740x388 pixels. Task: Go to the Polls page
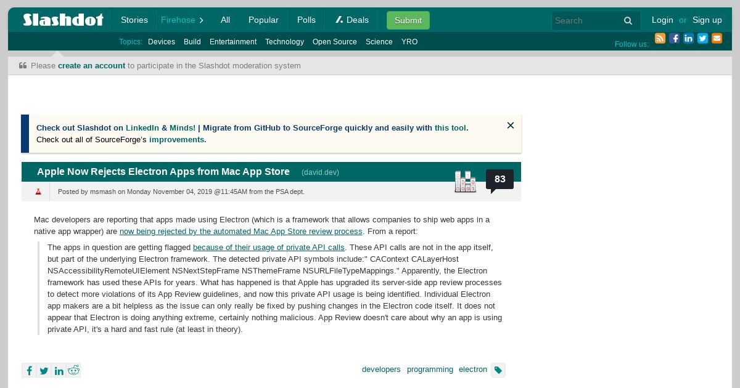coord(306,20)
